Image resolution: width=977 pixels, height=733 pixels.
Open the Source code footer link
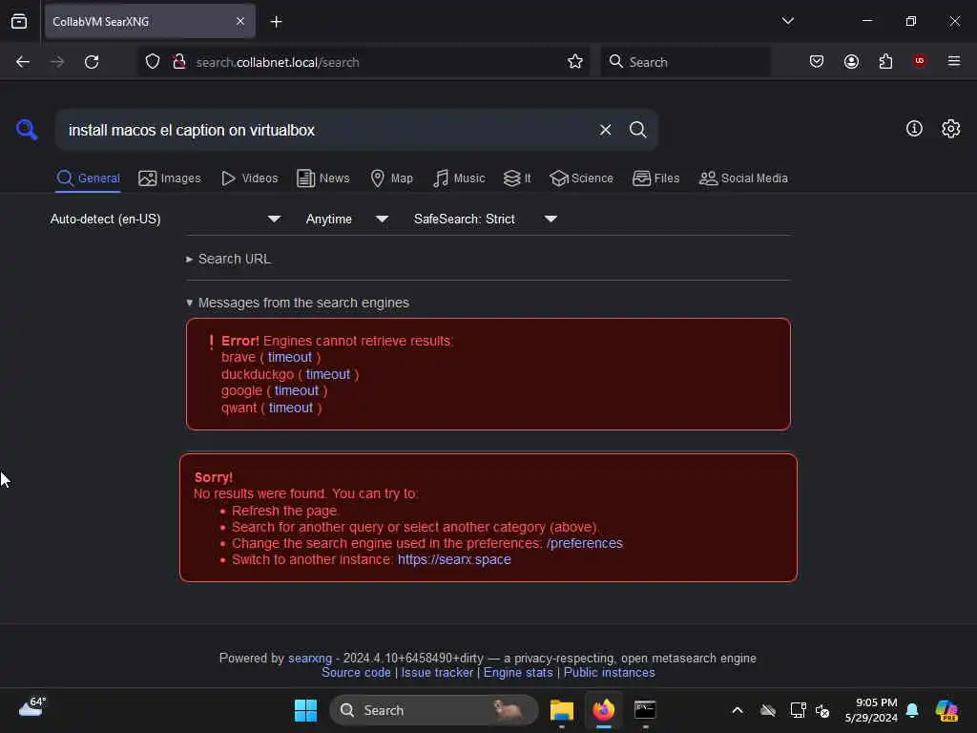356,673
